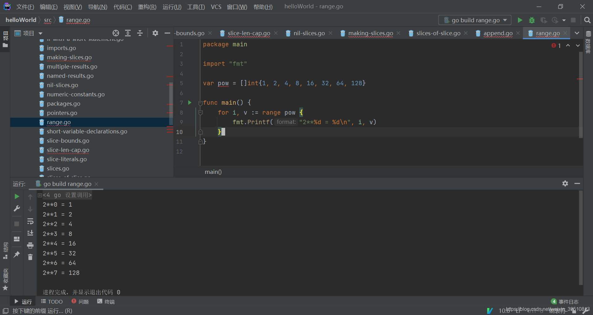Expand the folded go setup call line
593x315 pixels.
tap(40, 195)
